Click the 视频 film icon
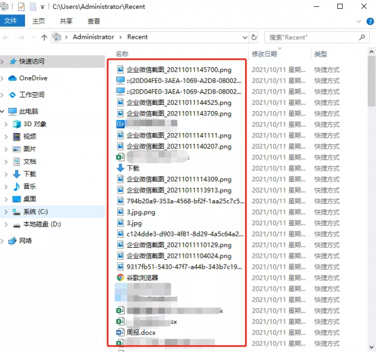 coord(16,137)
